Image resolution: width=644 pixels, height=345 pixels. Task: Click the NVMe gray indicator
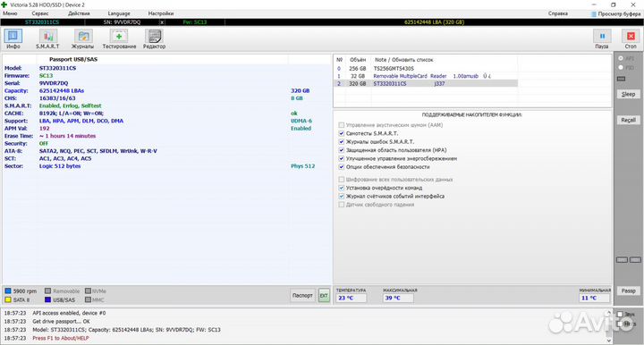tap(88, 290)
